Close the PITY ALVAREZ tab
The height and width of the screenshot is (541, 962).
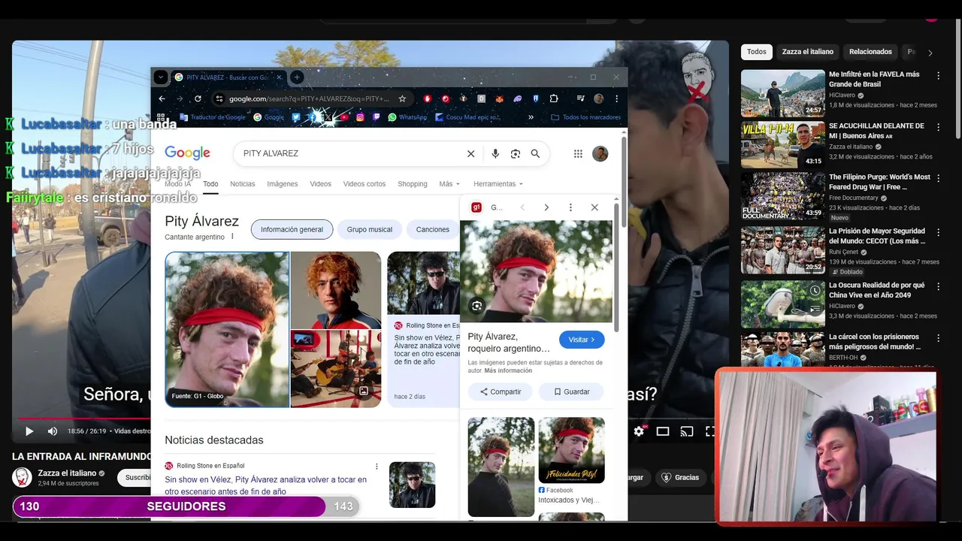point(279,77)
